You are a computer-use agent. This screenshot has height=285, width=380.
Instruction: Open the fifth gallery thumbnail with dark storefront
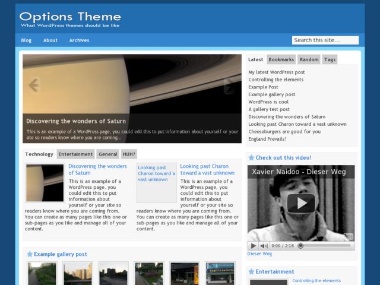(x=185, y=274)
